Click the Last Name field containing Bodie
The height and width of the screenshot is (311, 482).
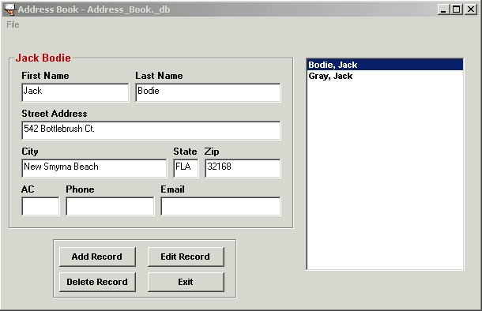(208, 92)
